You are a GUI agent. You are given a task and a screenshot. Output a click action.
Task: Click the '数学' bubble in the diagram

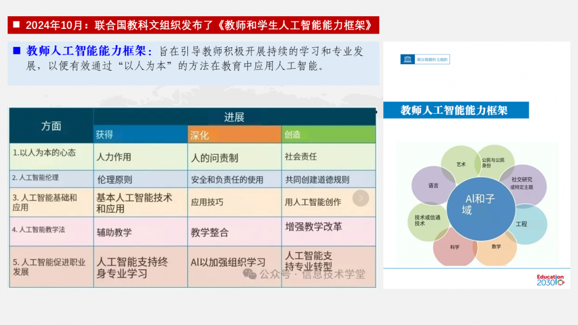(x=496, y=246)
